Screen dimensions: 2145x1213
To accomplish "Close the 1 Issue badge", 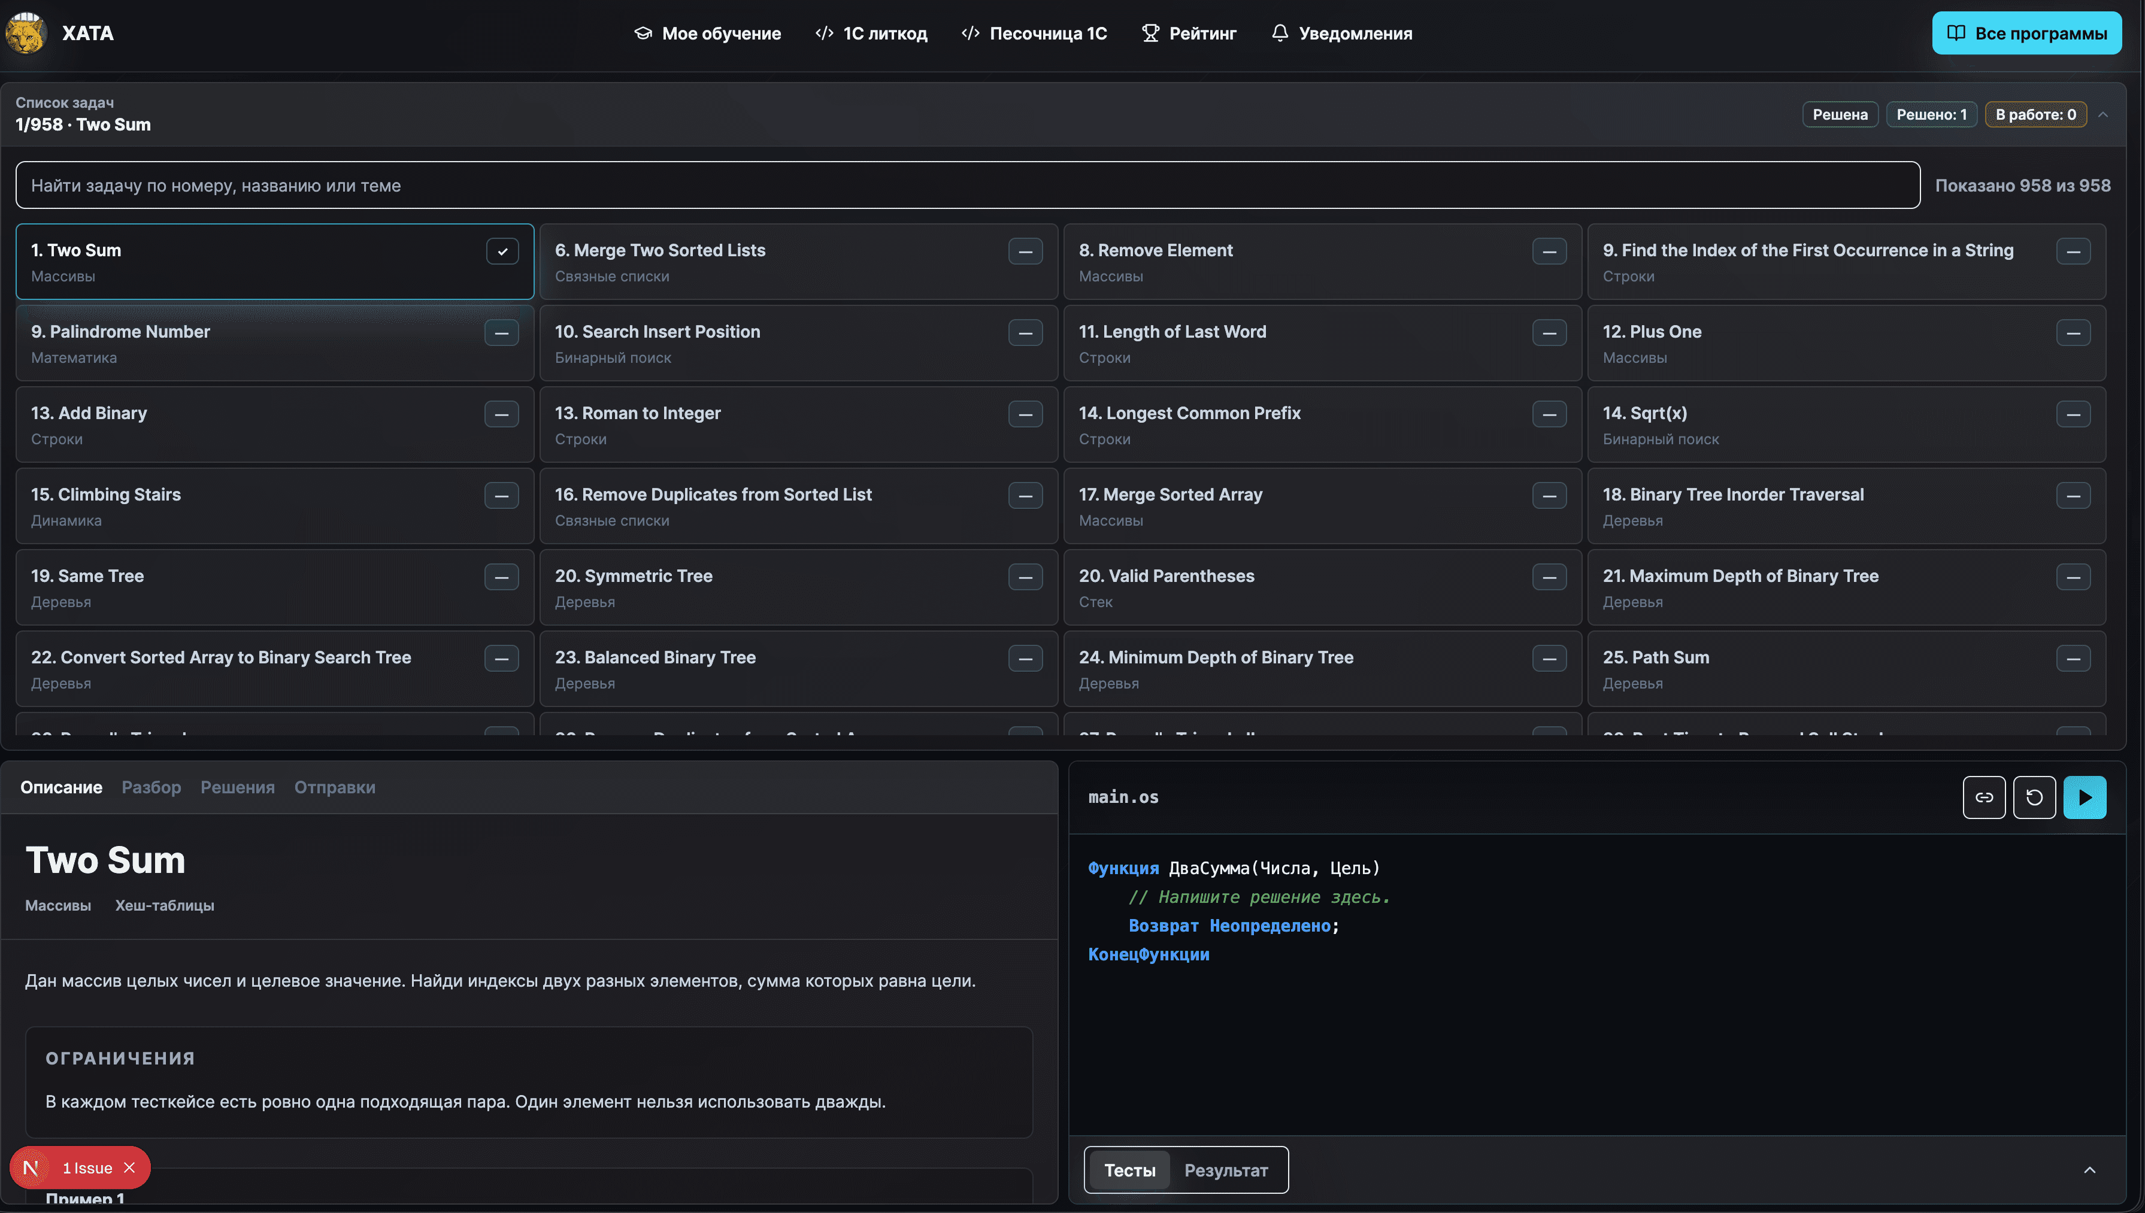I will point(130,1168).
